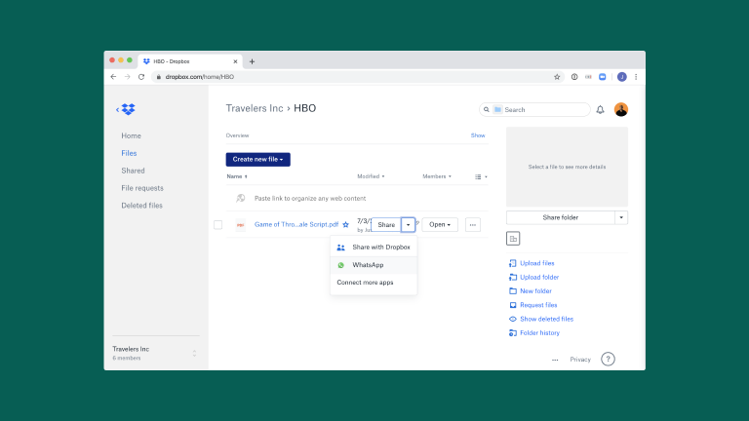The image size is (749, 421).
Task: Open the user profile avatar menu
Action: click(621, 109)
